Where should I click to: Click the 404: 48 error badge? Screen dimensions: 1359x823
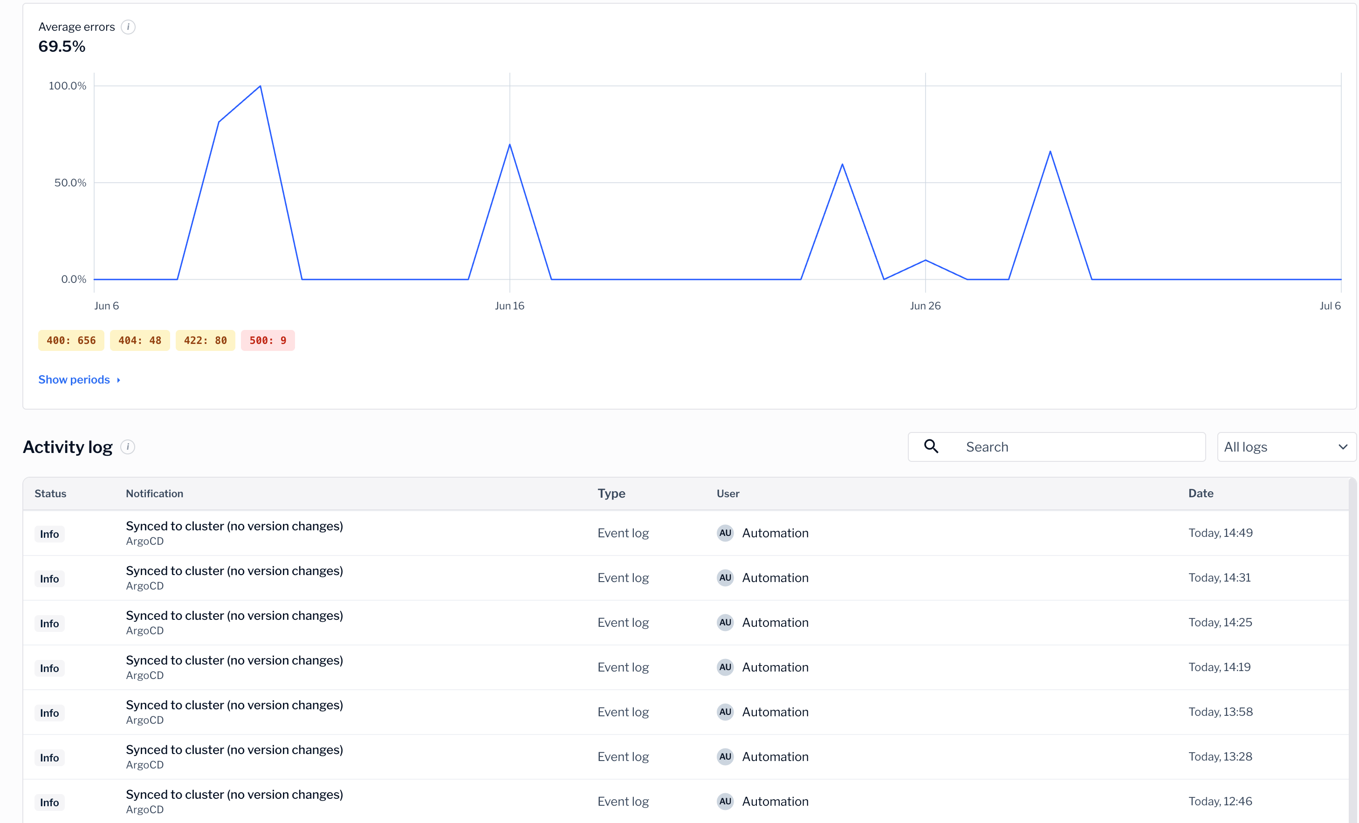pyautogui.click(x=139, y=340)
